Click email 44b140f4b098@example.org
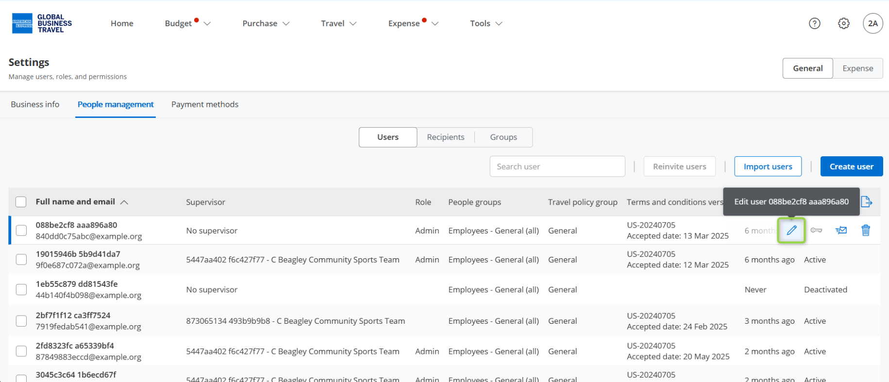 click(x=88, y=295)
